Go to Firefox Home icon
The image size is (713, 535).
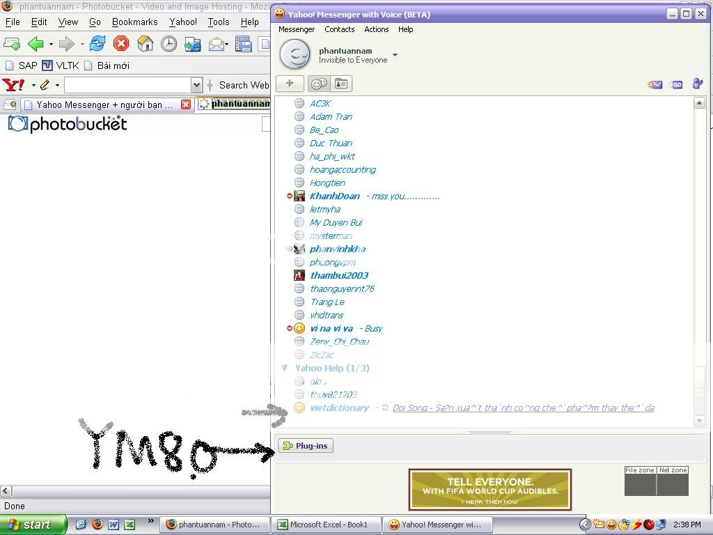point(145,45)
